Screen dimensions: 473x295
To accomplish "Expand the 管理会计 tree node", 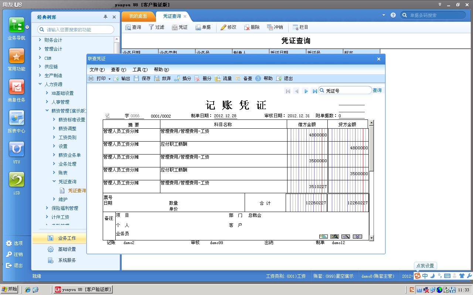I will point(40,49).
